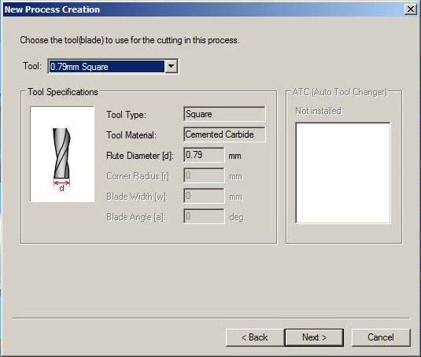This screenshot has height=357, width=421.
Task: Click the 'New Process Creation' title text
Action: click(x=52, y=9)
